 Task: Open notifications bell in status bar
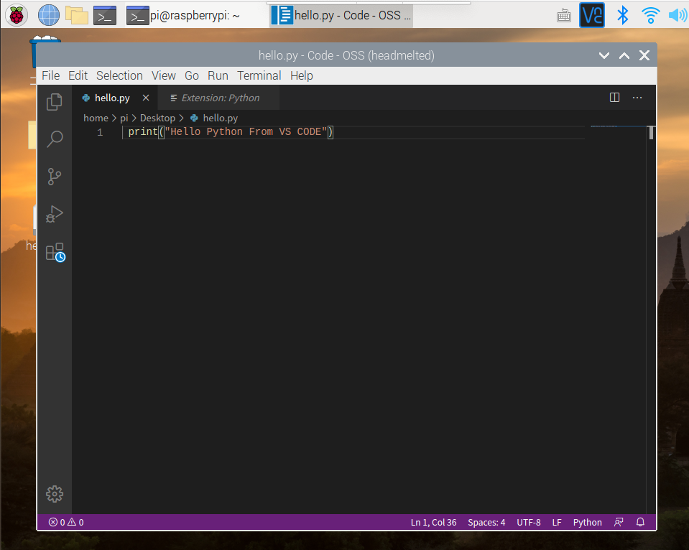coord(641,522)
